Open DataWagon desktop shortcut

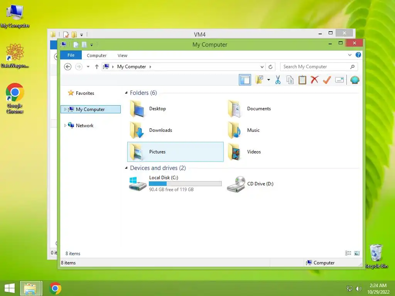coord(15,55)
